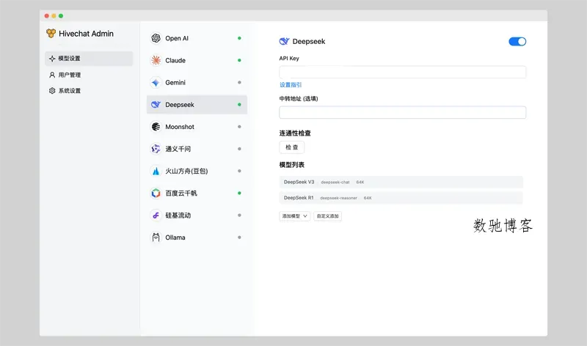The image size is (587, 346).
Task: Click the Hivechat Admin logo icon
Action: (x=51, y=33)
